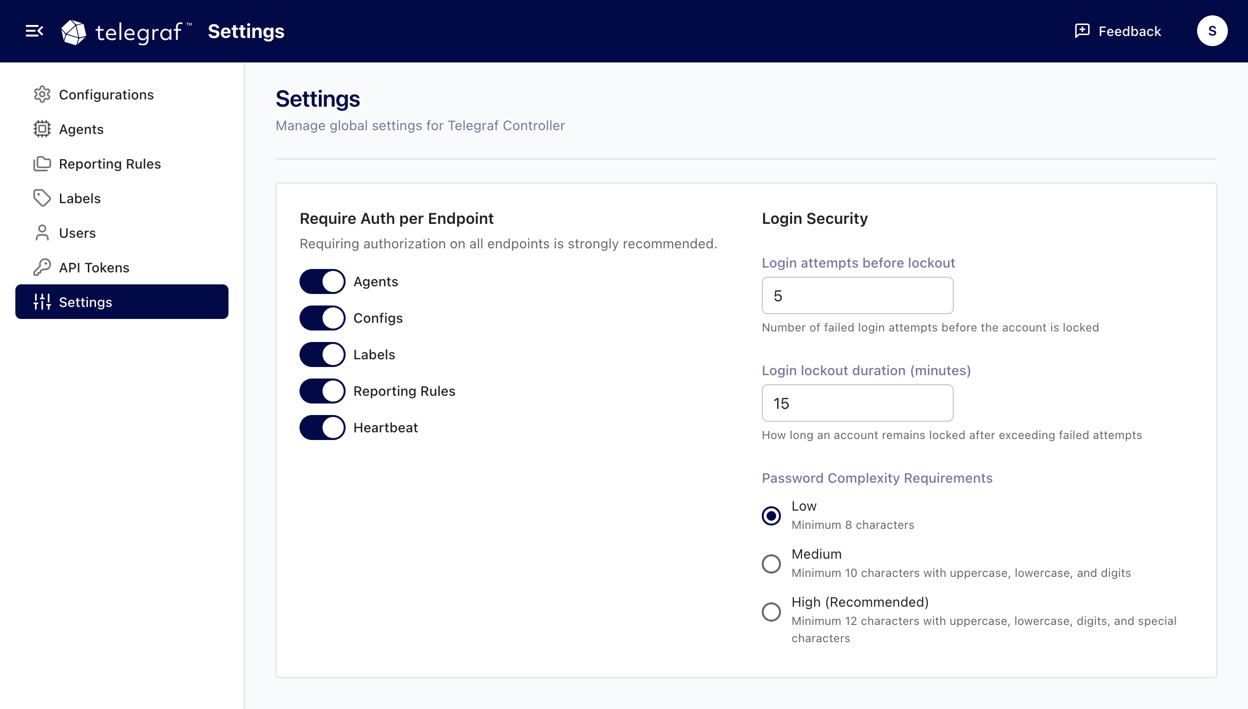Viewport: 1248px width, 709px height.
Task: Collapse the sidebar using the top-left icon
Action: [x=34, y=31]
